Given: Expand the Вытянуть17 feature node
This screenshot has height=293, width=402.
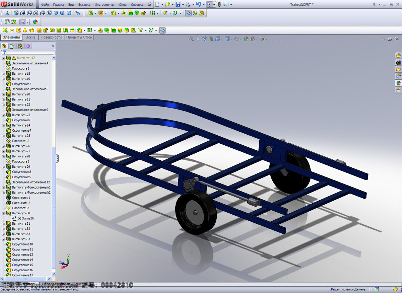Looking at the screenshot, I should point(3,58).
